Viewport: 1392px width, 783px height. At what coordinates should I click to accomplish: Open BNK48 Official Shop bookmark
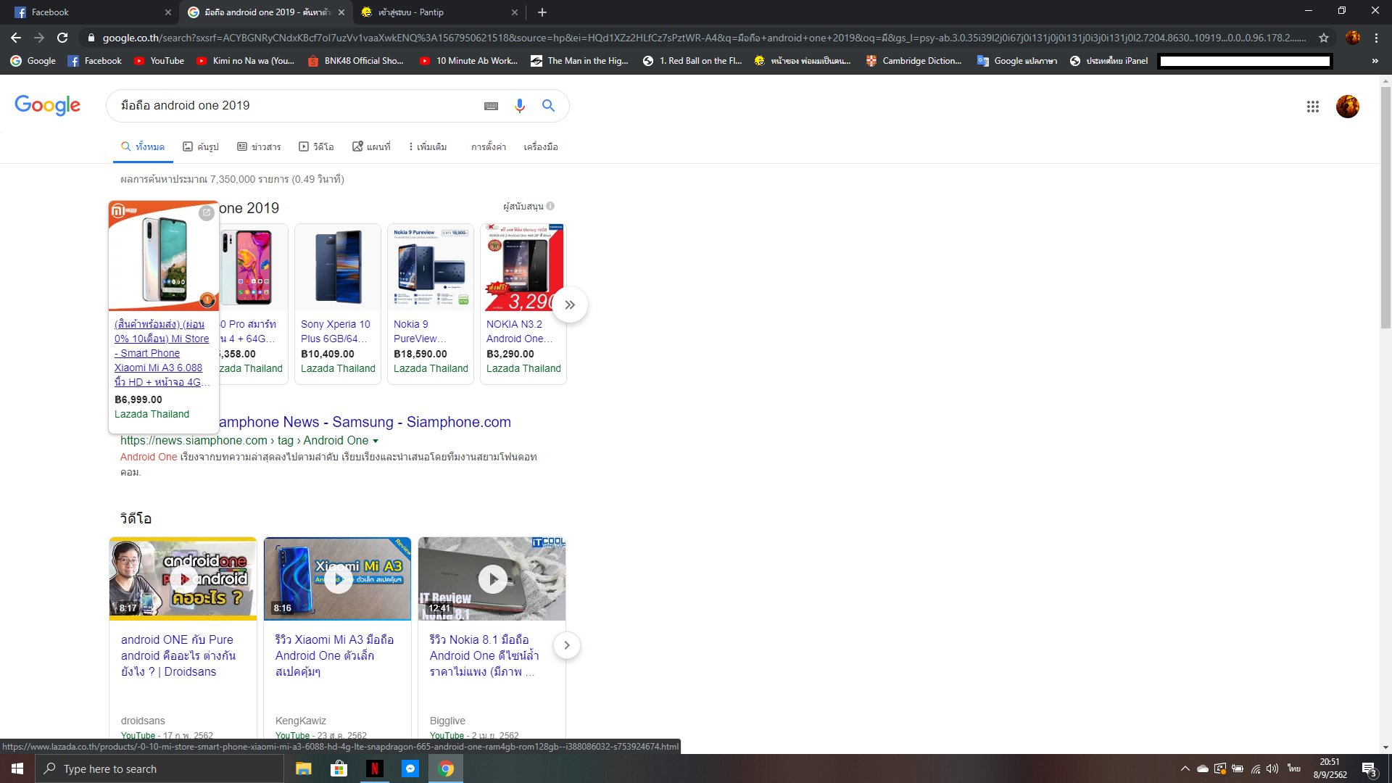point(355,61)
